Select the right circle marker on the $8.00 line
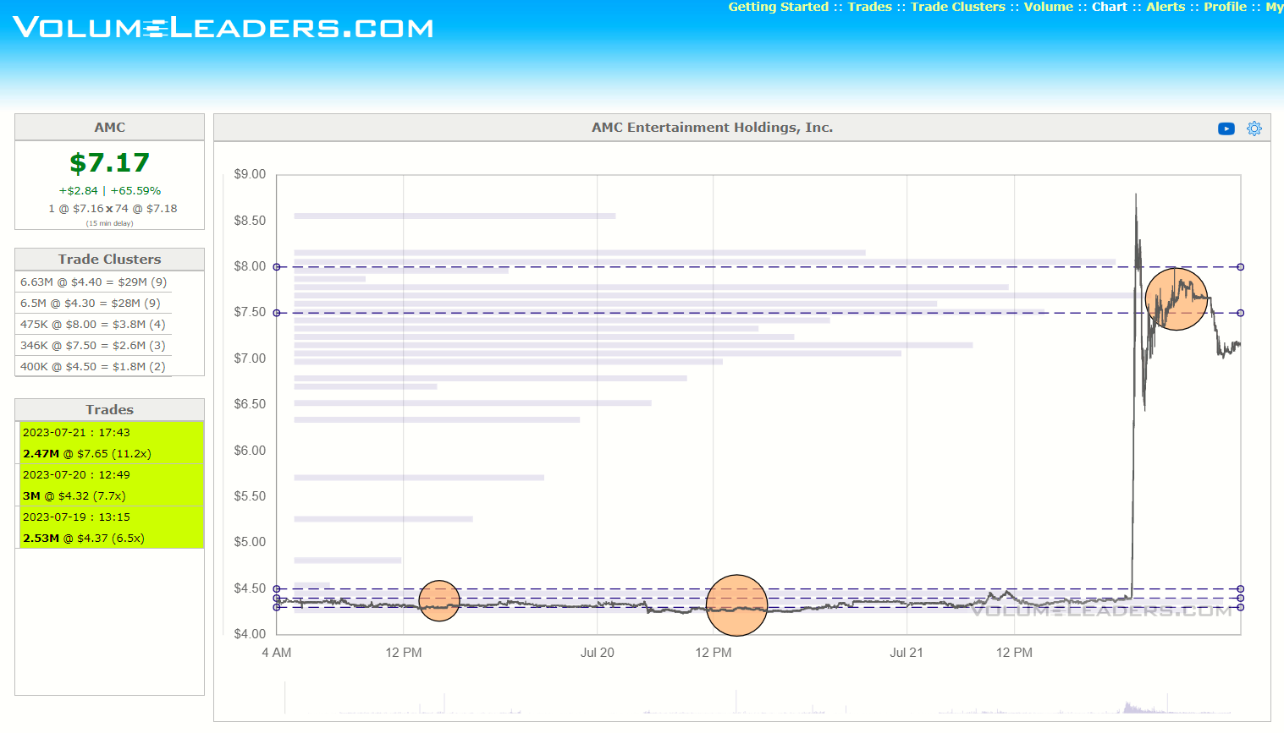This screenshot has height=733, width=1284. click(1239, 265)
